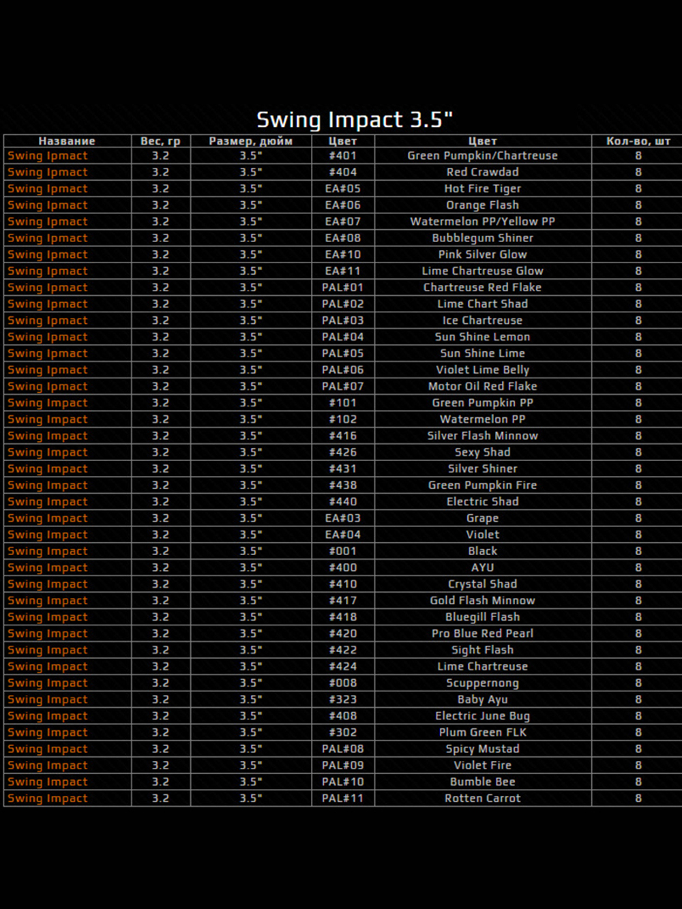Select the Hot Fire Tiger cell

pyautogui.click(x=483, y=188)
